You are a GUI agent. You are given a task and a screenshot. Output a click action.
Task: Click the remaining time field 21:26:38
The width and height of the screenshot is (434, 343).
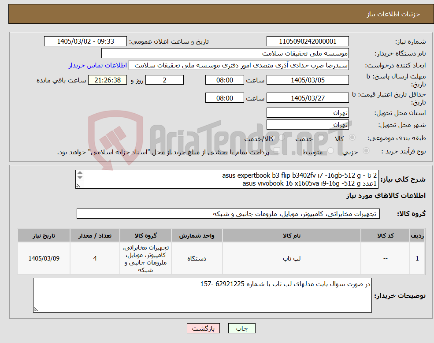click(x=108, y=80)
